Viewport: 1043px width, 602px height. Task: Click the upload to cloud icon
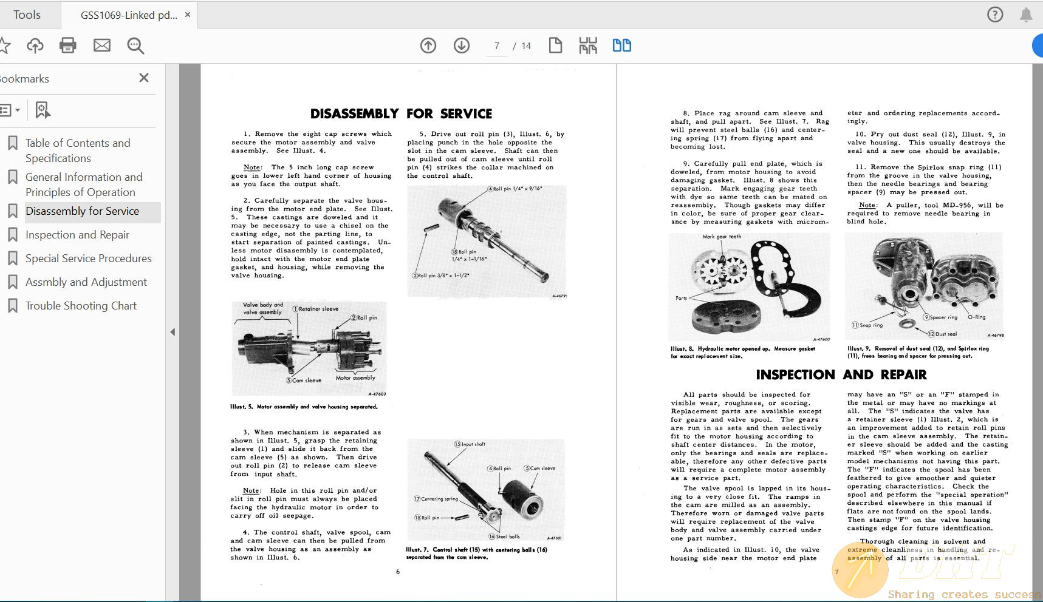point(35,46)
